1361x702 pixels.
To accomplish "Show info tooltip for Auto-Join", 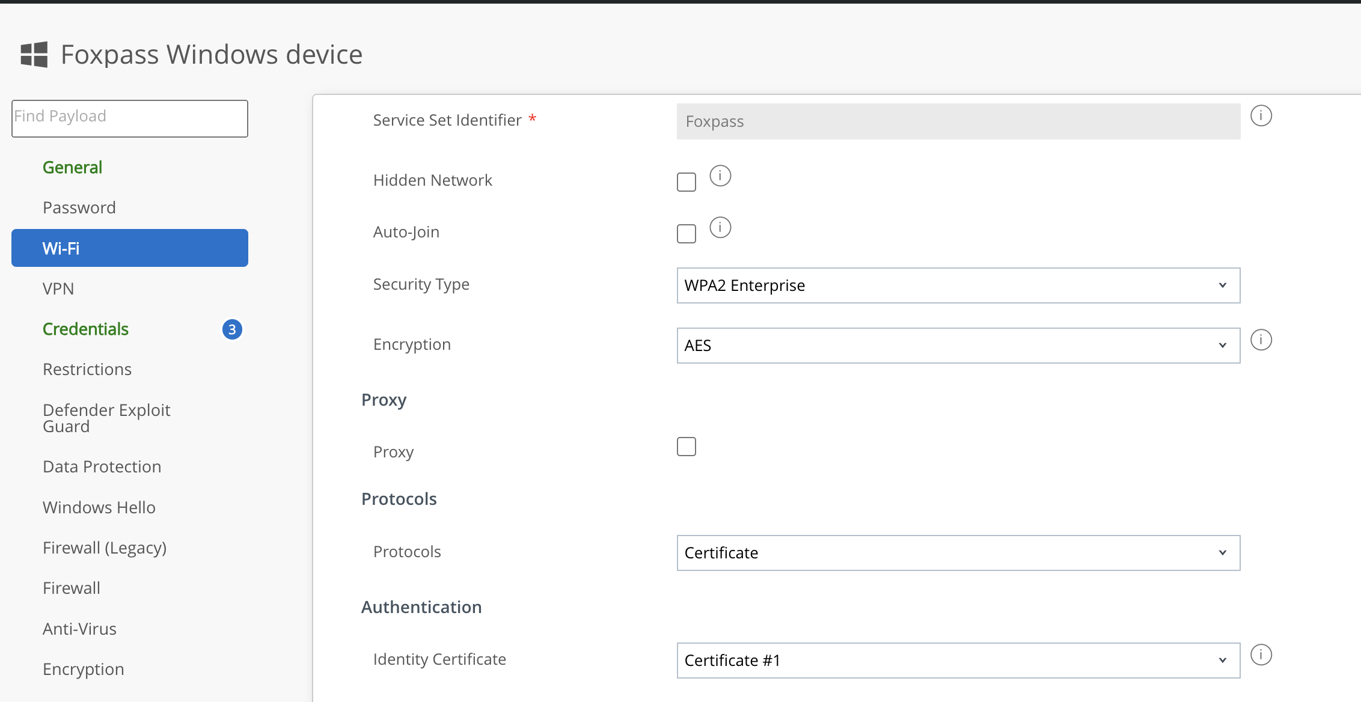I will (x=720, y=227).
